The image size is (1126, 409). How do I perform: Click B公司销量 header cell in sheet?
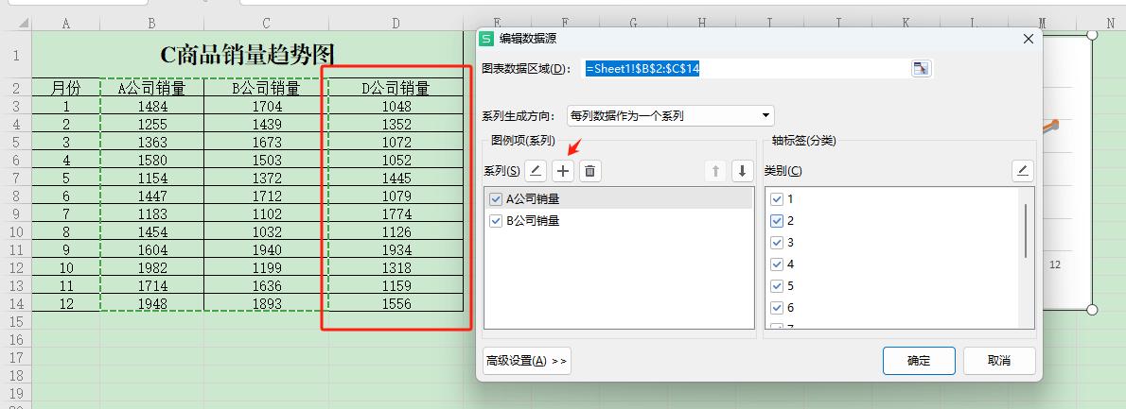tap(267, 88)
